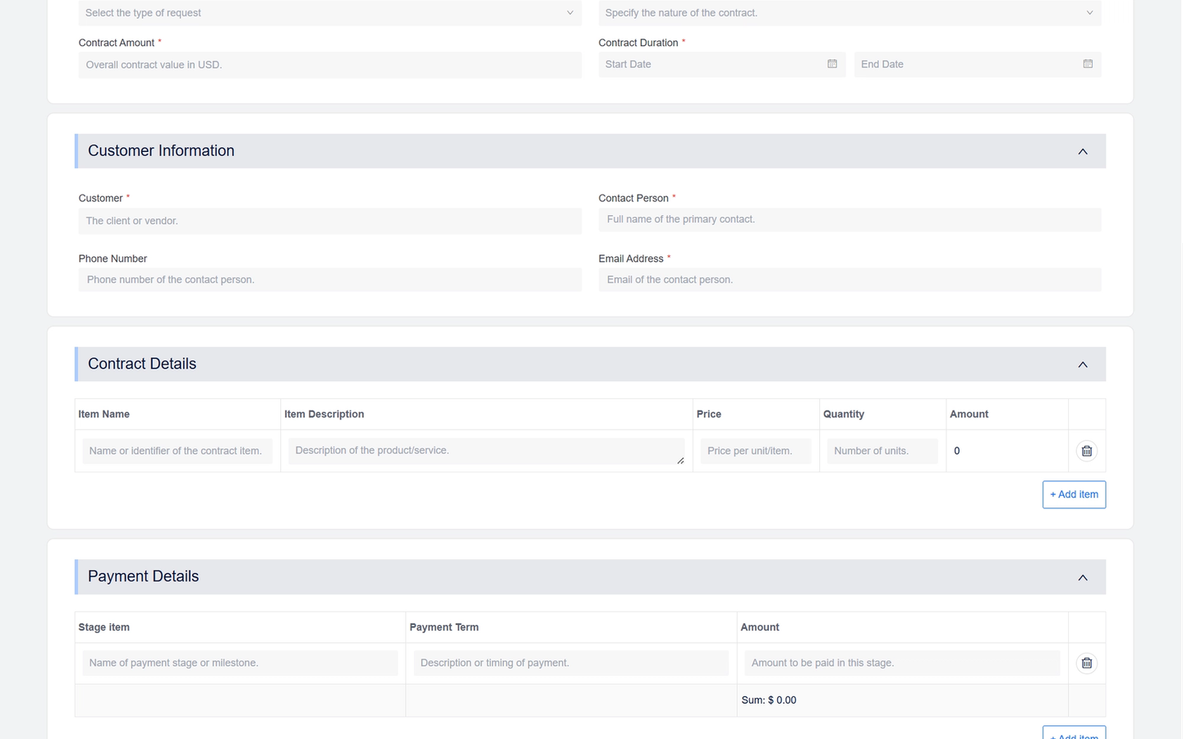Viewport: 1183px width, 739px height.
Task: Click the Number of units input
Action: coord(882,451)
